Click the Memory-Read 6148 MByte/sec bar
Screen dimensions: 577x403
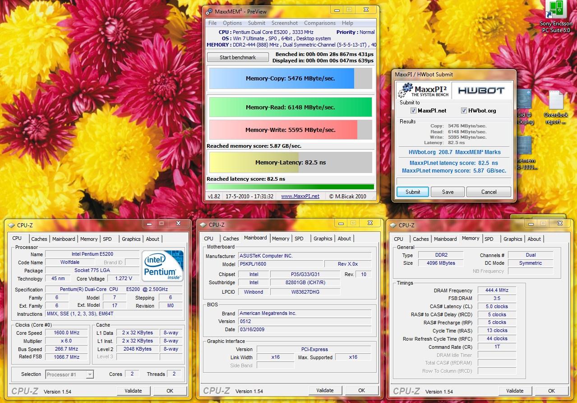[291, 108]
